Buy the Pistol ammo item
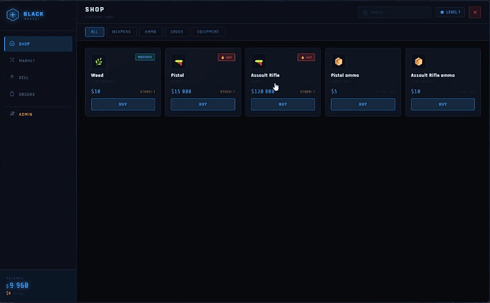The image size is (490, 303). click(x=363, y=105)
